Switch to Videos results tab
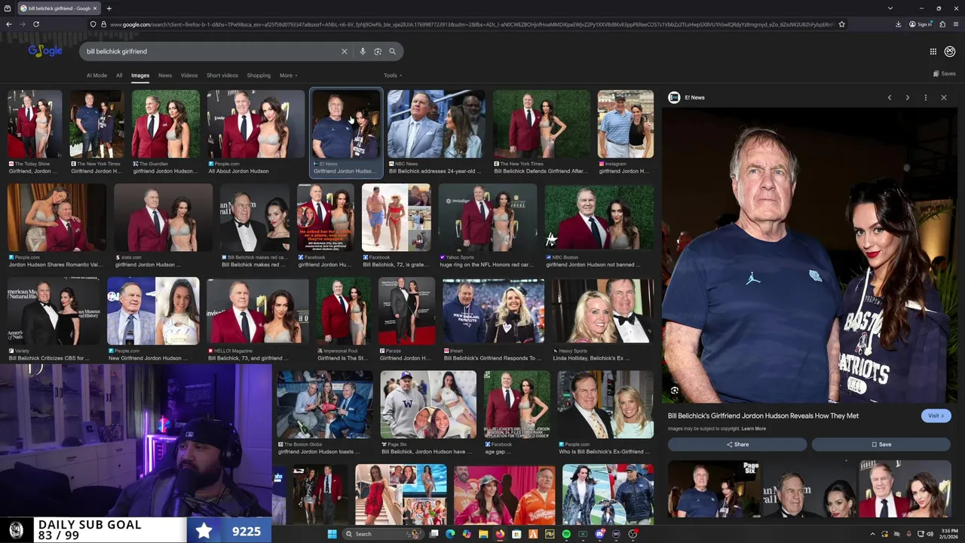Screen dimensions: 965x543 189,75
